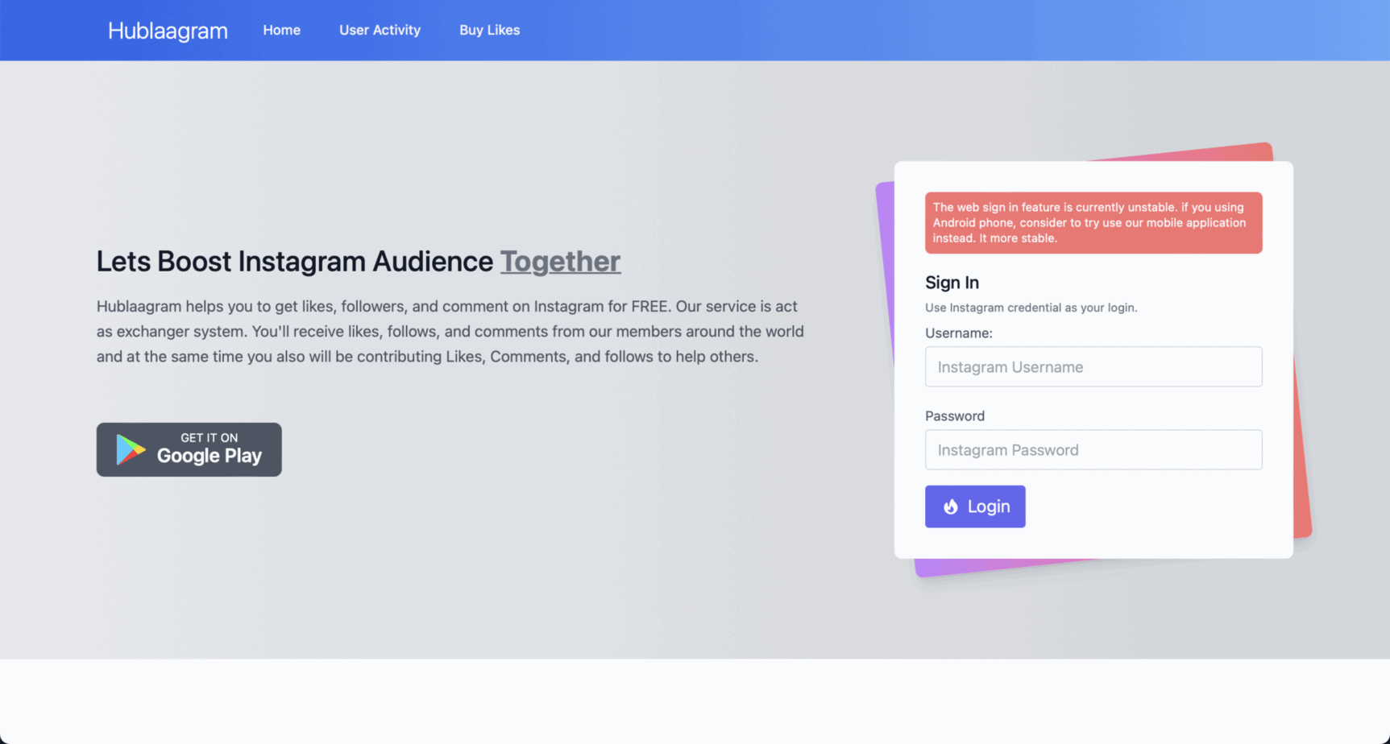
Task: Focus the Instagram Username field
Action: (1093, 367)
